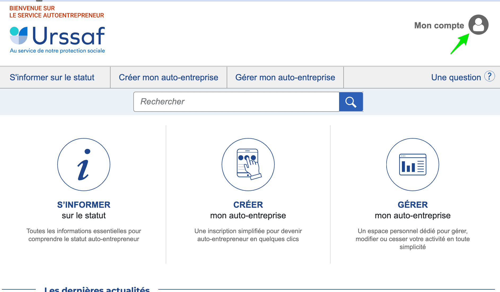Click the S'INFORMER bold heading
The image size is (500, 292).
pyautogui.click(x=84, y=205)
